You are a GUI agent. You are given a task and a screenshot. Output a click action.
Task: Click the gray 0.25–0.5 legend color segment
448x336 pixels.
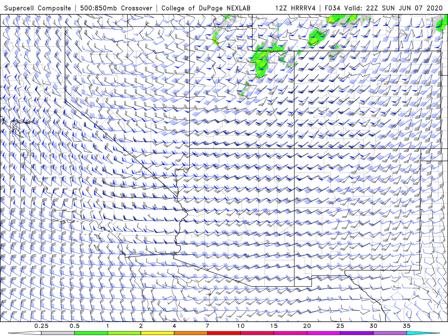coord(58,333)
